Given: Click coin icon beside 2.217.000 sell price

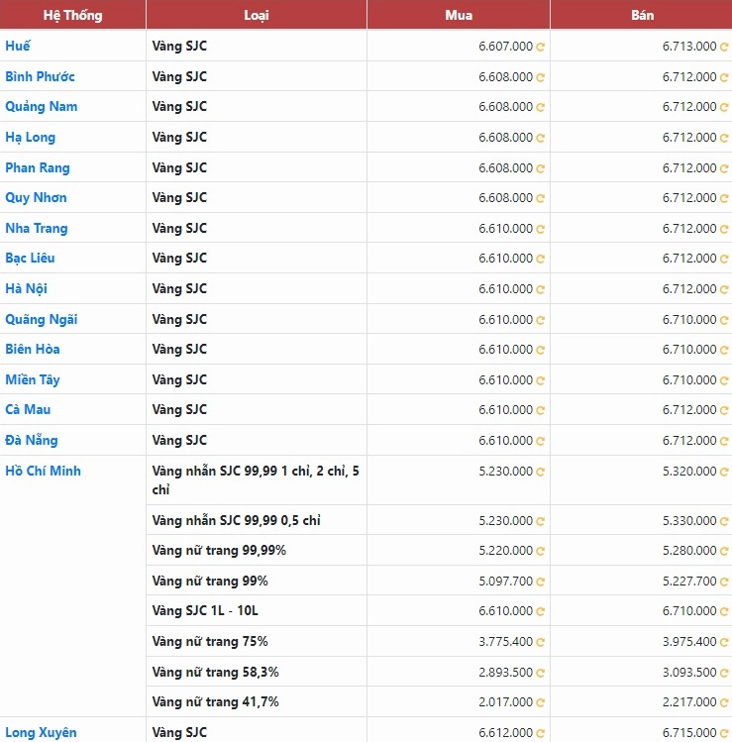Looking at the screenshot, I should (724, 703).
